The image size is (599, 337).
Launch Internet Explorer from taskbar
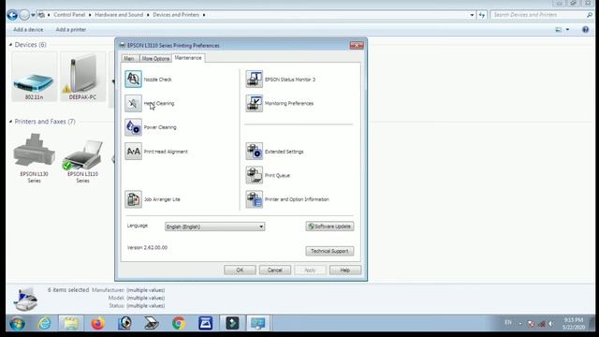point(44,324)
